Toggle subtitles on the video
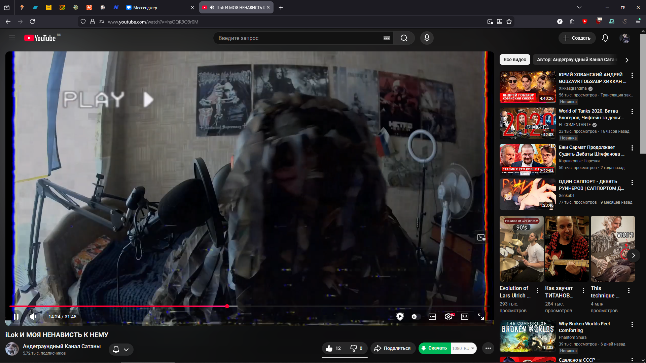The height and width of the screenshot is (363, 646). (x=432, y=317)
